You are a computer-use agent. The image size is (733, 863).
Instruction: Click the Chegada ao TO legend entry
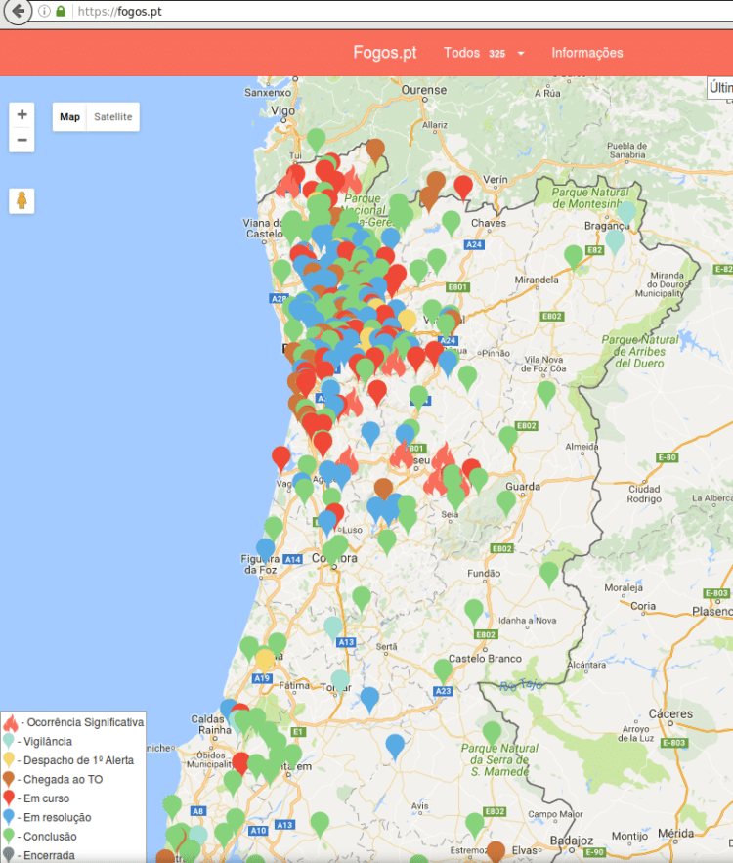[53, 779]
